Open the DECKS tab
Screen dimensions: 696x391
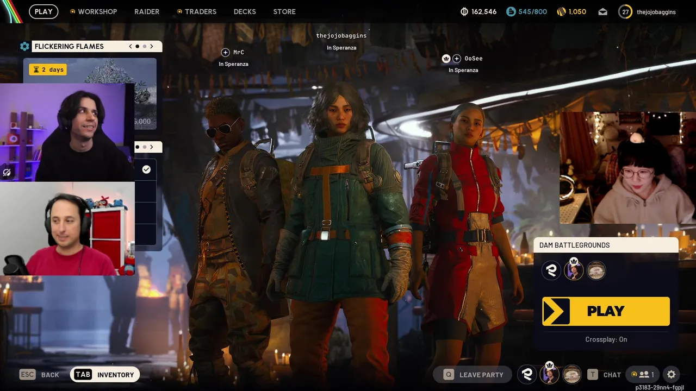[x=245, y=11]
